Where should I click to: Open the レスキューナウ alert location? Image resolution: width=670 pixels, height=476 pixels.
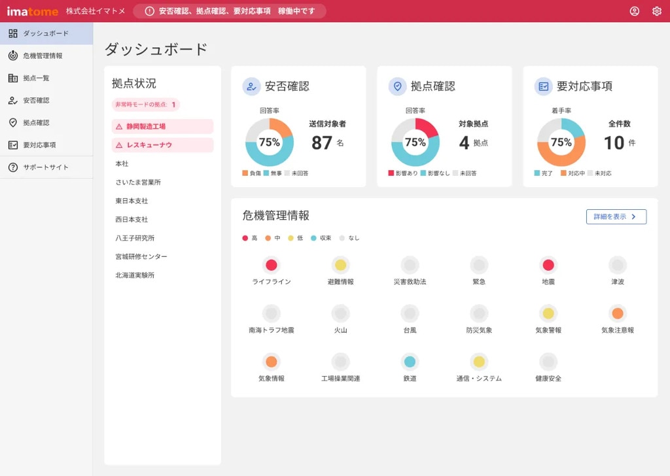162,145
